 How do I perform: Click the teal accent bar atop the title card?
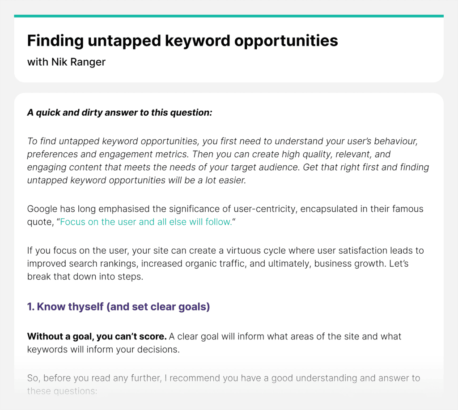[x=229, y=16]
